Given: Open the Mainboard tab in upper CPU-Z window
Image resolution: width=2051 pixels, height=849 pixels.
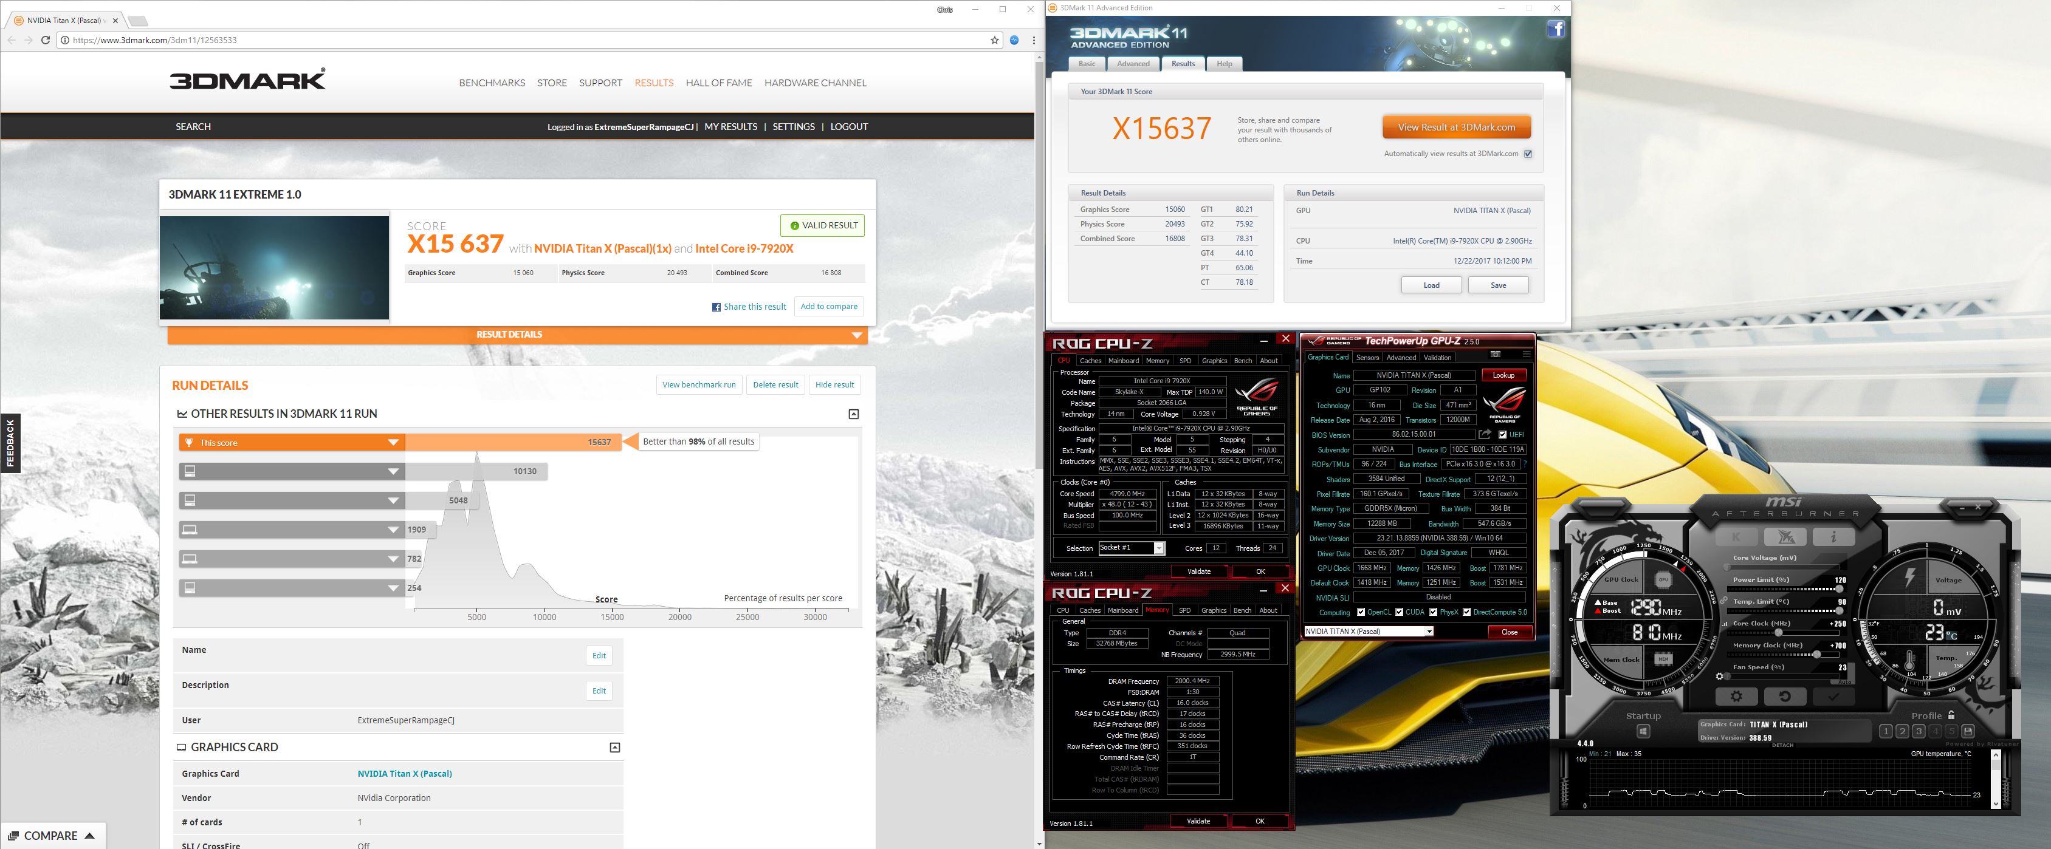Looking at the screenshot, I should (x=1124, y=361).
